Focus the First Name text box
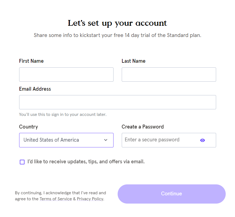Viewport: 235px width, 217px height. (66, 75)
